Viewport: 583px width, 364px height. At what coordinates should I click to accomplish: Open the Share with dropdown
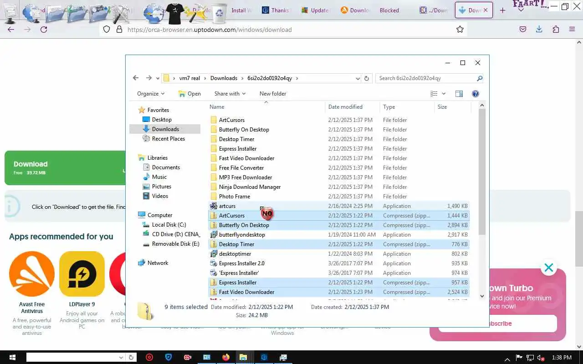[x=230, y=94]
